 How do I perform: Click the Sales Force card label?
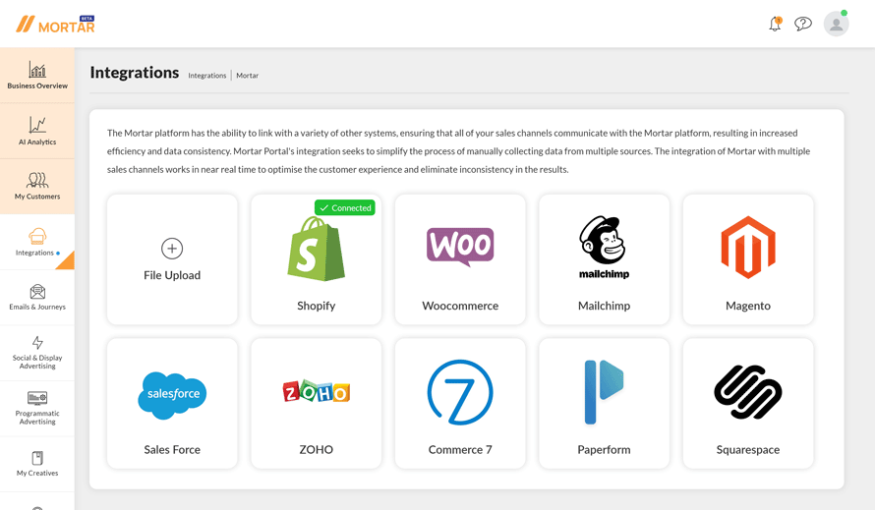172,450
